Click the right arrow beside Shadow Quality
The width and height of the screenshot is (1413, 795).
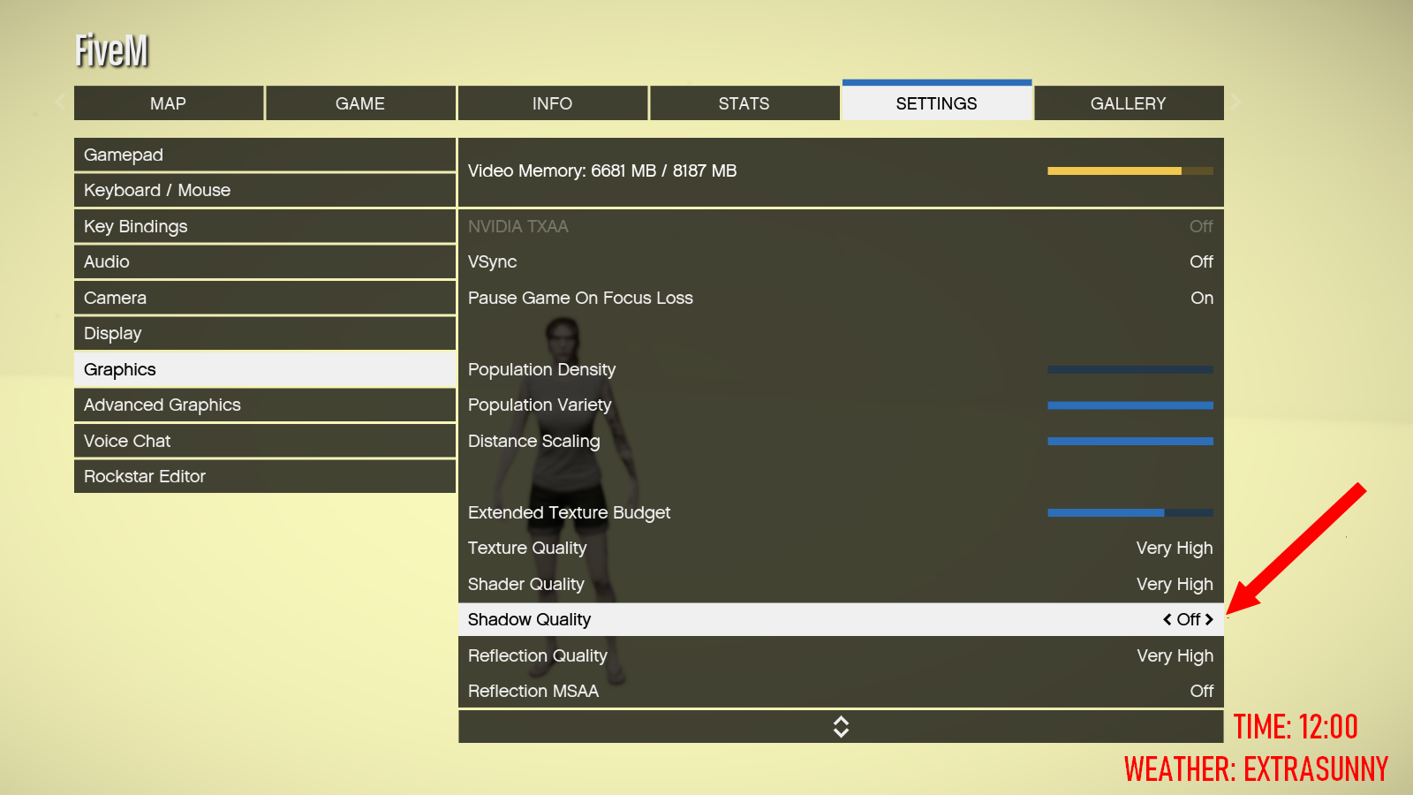coord(1209,620)
